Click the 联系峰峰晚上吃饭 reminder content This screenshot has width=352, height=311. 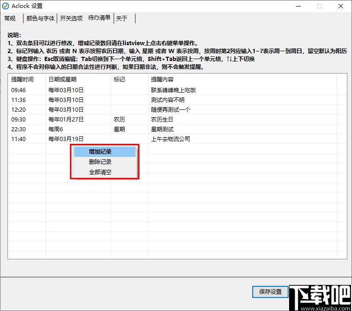pos(173,90)
